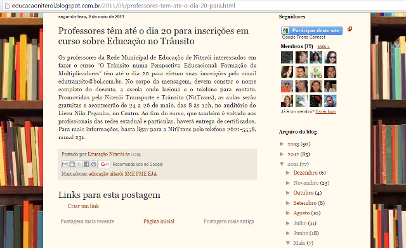Viewport: 406px width, 248px height.
Task: Expand the 2012 archive year
Action: (x=282, y=154)
